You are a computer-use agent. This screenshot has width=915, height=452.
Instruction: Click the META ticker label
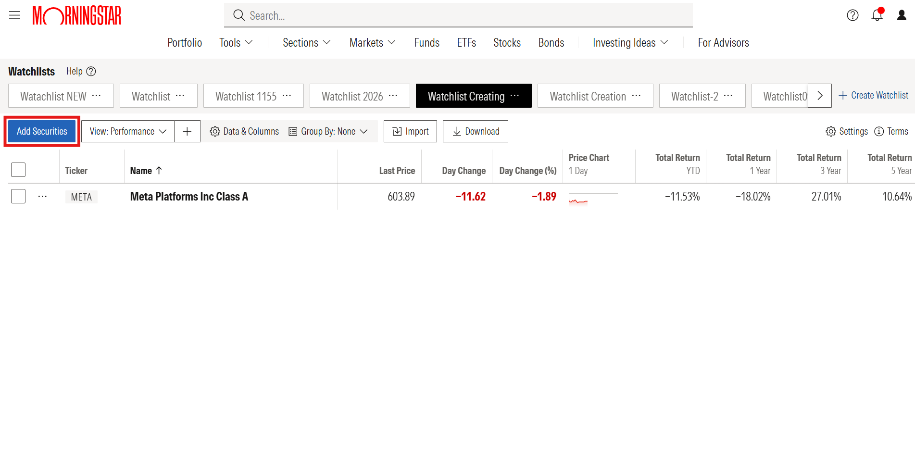point(81,197)
